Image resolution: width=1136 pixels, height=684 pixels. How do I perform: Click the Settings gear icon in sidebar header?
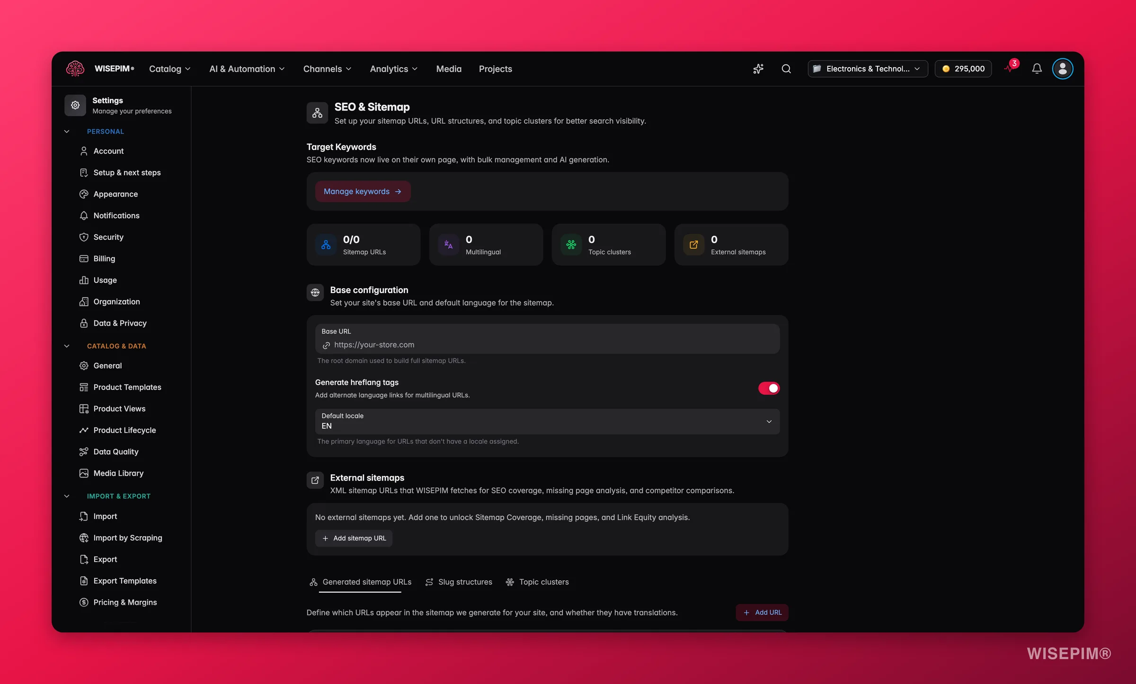tap(75, 105)
